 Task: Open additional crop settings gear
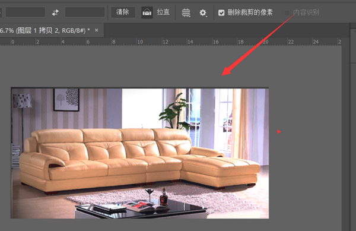203,12
